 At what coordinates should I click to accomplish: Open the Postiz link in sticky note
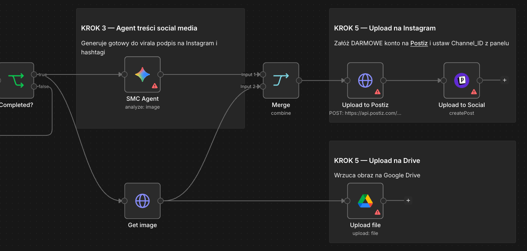click(419, 43)
